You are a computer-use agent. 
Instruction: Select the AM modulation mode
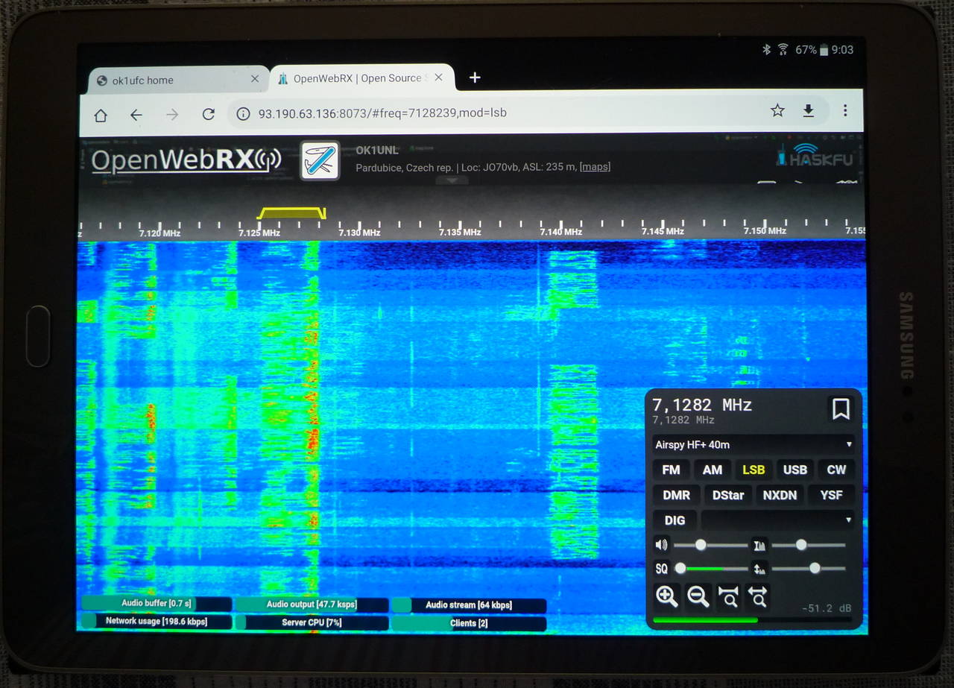click(x=713, y=470)
